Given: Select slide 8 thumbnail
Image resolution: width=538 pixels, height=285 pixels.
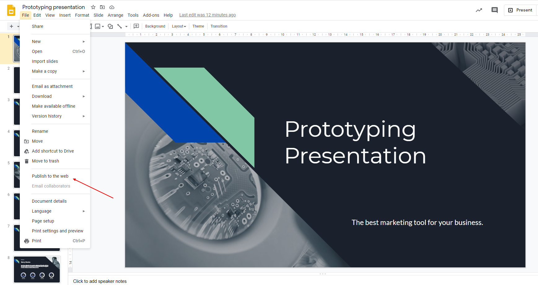Looking at the screenshot, I should pyautogui.click(x=37, y=270).
